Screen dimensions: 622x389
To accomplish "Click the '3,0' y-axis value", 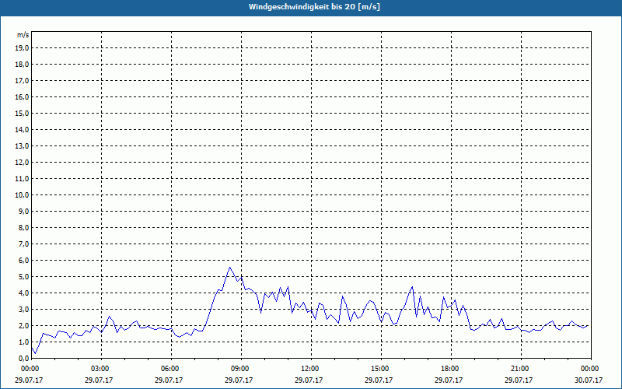I will click(x=23, y=309).
